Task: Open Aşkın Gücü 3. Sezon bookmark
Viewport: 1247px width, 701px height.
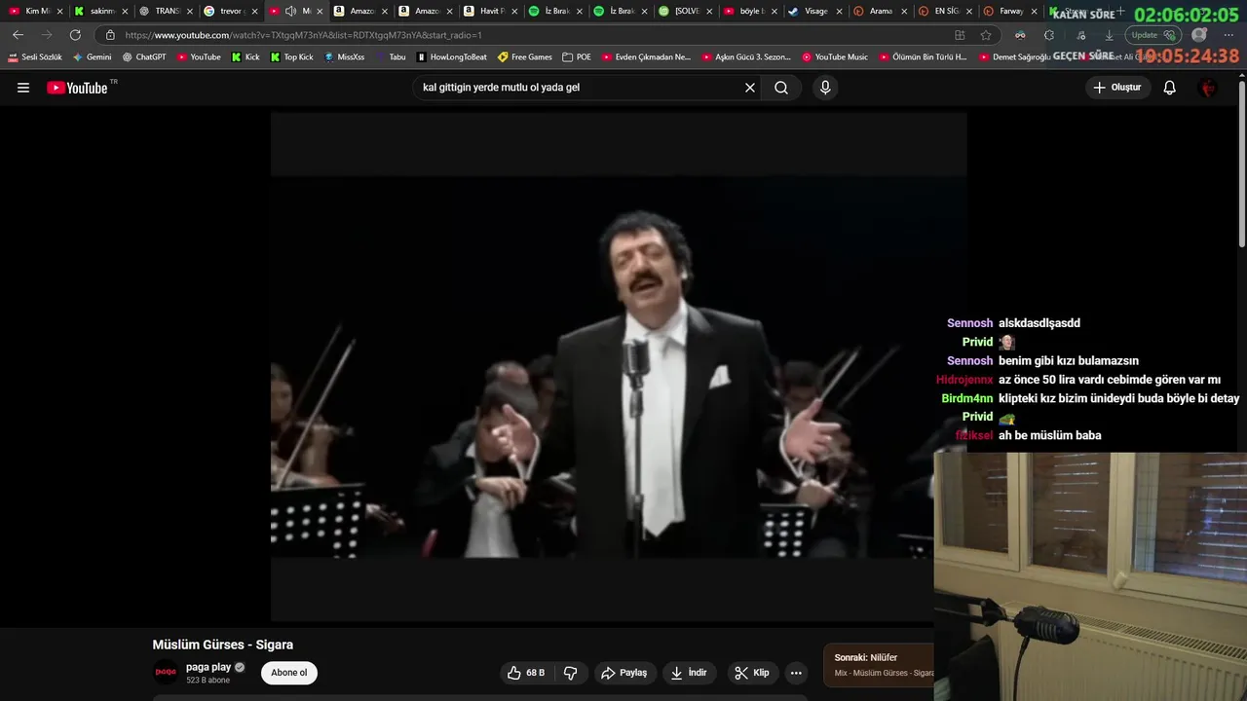Action: pyautogui.click(x=745, y=57)
